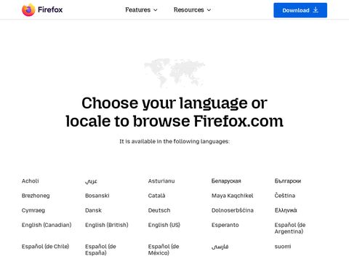Choose the suomi language
Image resolution: width=349 pixels, height=262 pixels.
click(x=283, y=247)
